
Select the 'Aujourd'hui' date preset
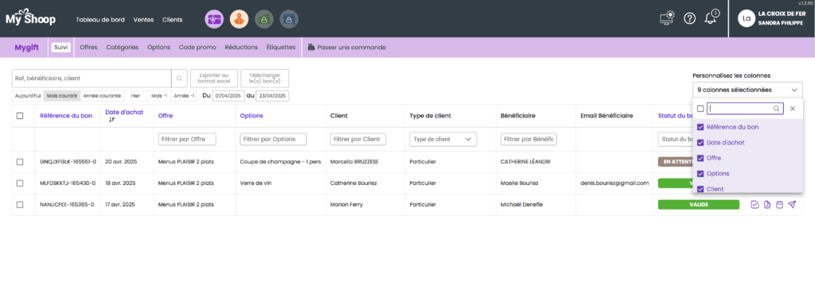tap(28, 96)
